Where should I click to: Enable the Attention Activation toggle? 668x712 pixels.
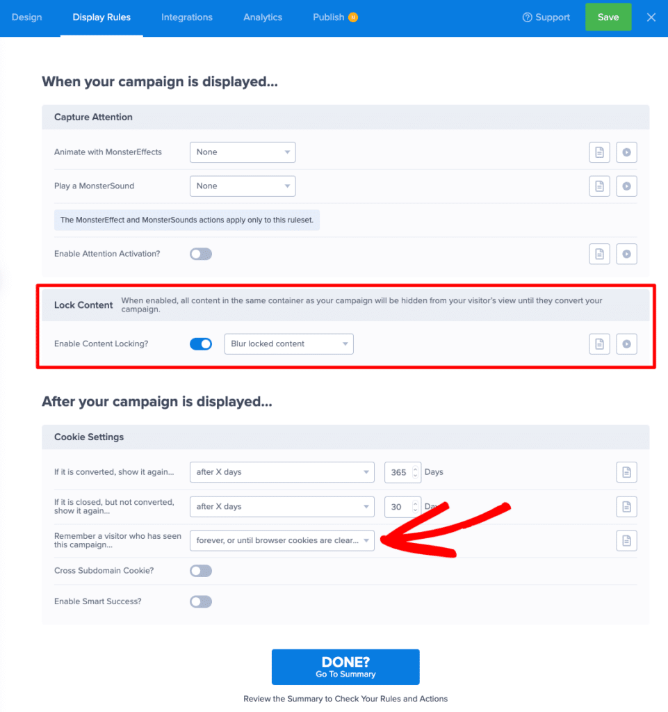coord(201,254)
